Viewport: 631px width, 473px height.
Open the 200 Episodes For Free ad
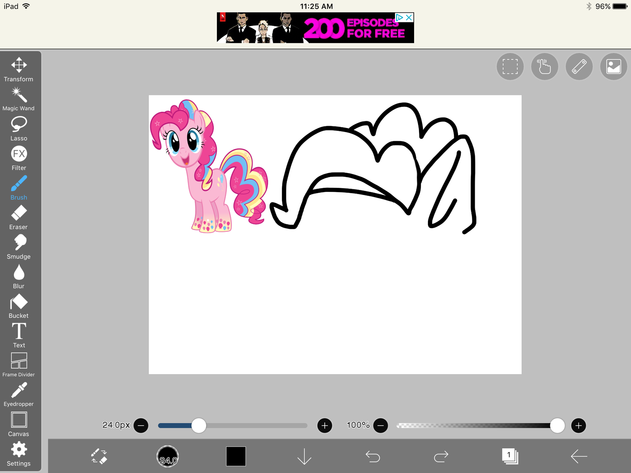[315, 28]
